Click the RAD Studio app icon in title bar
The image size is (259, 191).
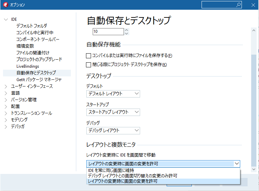point(6,5)
